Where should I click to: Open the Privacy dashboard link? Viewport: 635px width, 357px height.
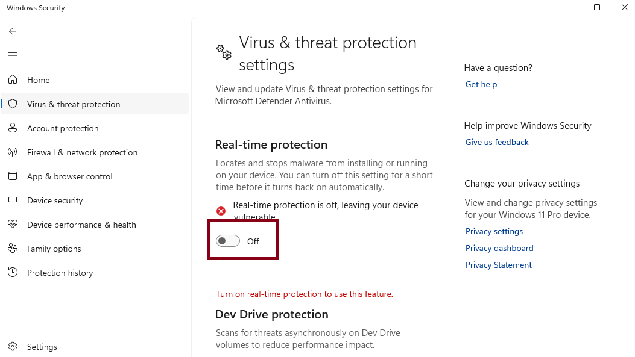pyautogui.click(x=499, y=249)
